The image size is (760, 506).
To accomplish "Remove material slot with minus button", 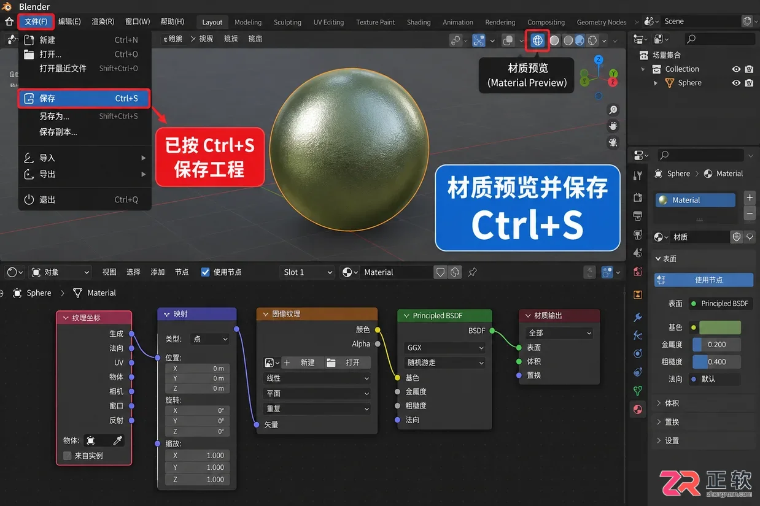I will (750, 213).
